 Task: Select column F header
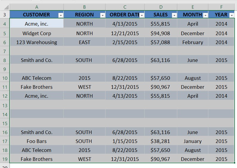coord(221,7)
